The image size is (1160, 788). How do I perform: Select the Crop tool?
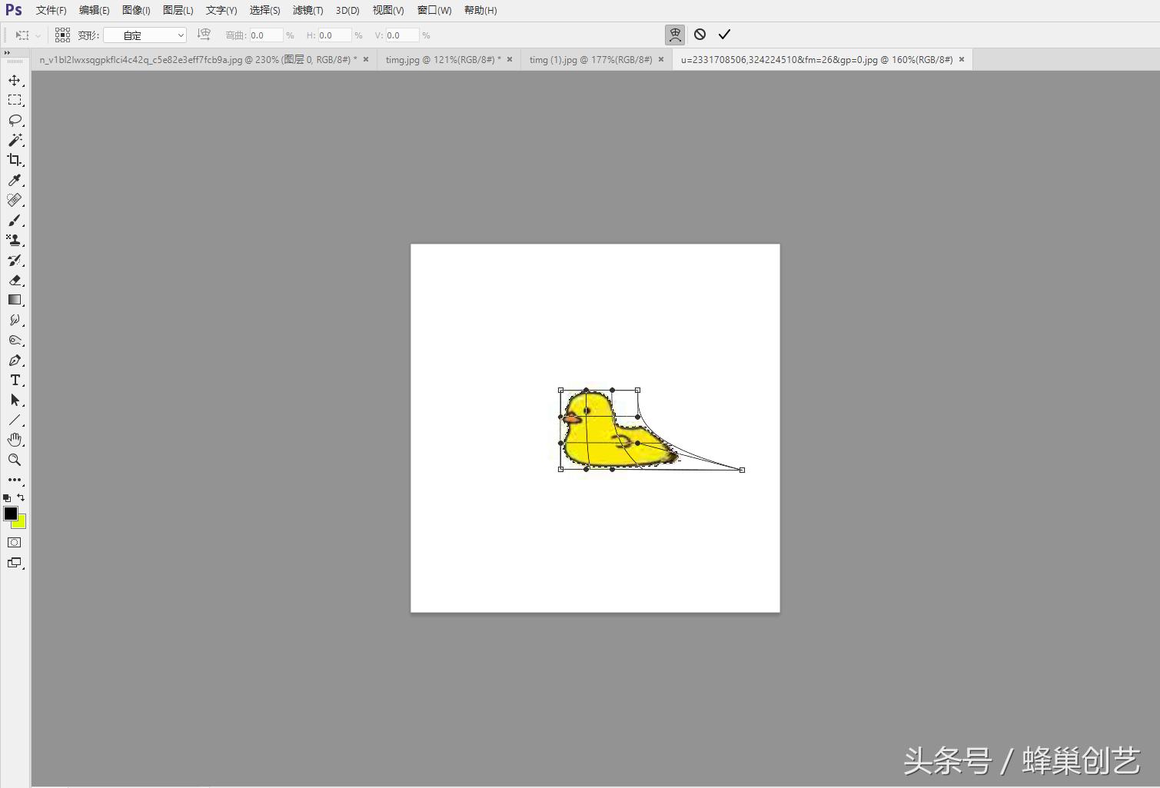pos(15,160)
